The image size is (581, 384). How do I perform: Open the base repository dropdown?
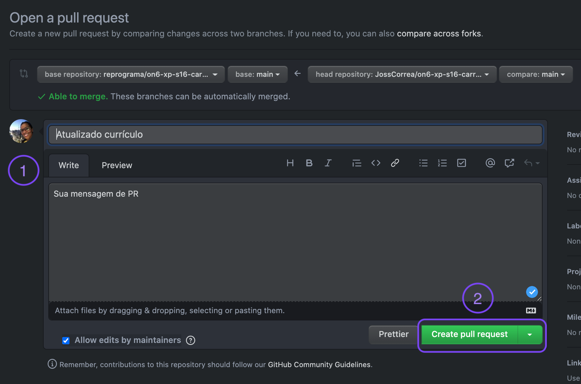tap(131, 74)
